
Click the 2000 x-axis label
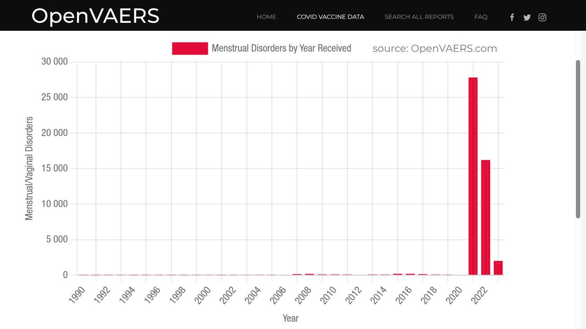202,294
